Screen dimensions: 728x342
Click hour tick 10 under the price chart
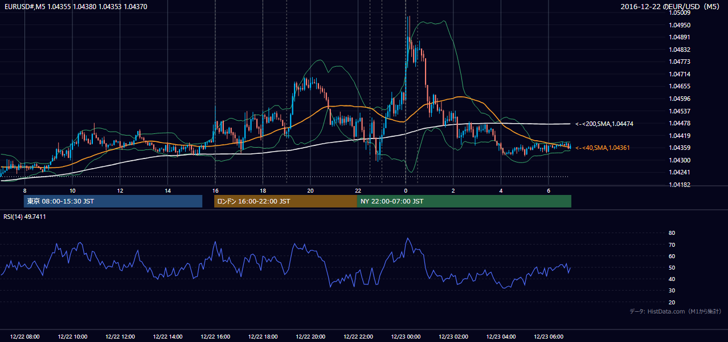coord(72,190)
